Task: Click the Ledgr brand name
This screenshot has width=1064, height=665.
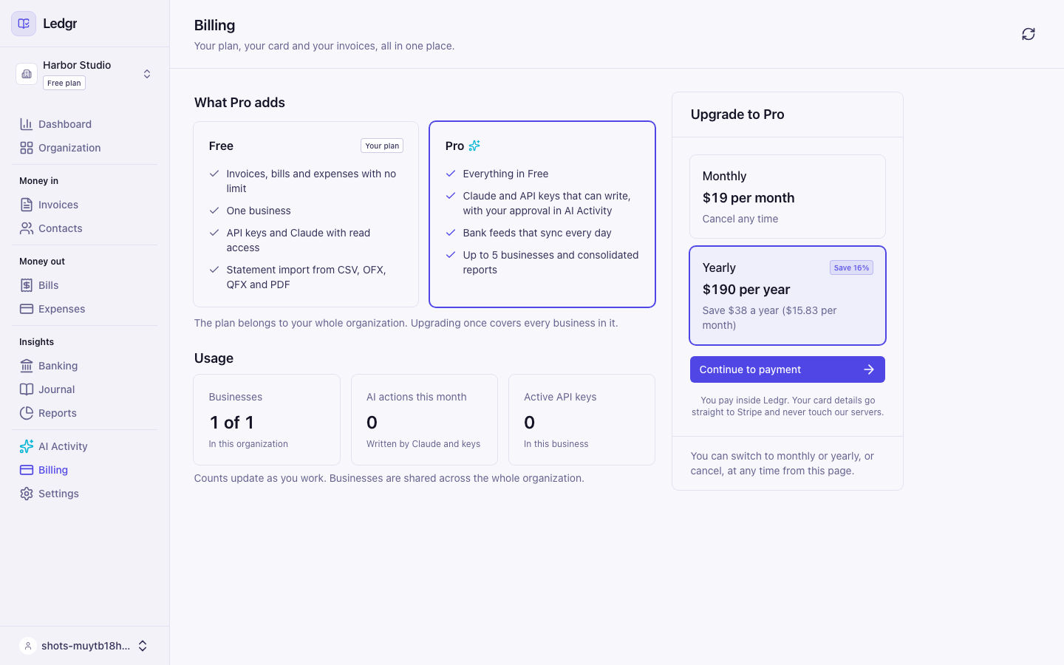Action: (60, 24)
